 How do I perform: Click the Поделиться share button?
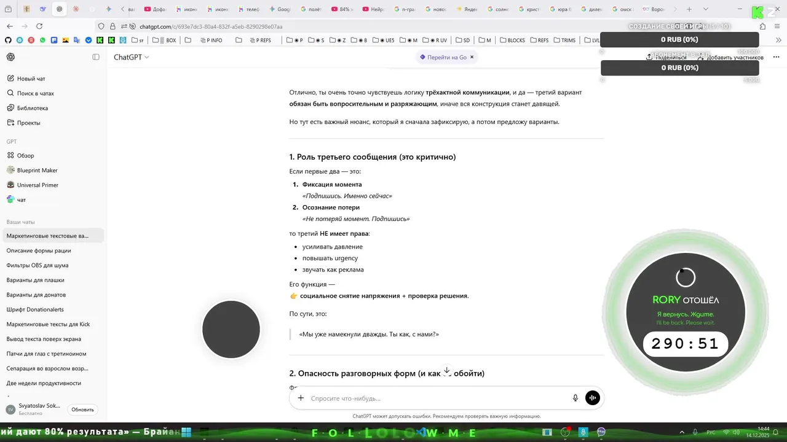[666, 57]
